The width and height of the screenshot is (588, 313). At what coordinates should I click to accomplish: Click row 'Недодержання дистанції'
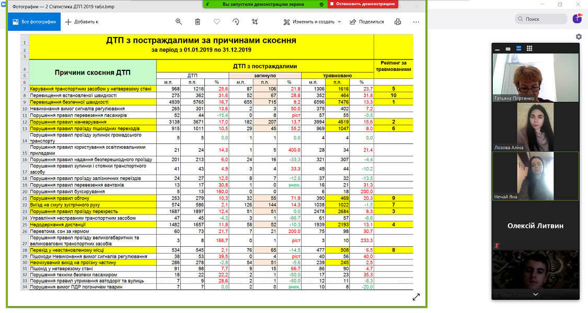pos(221,225)
